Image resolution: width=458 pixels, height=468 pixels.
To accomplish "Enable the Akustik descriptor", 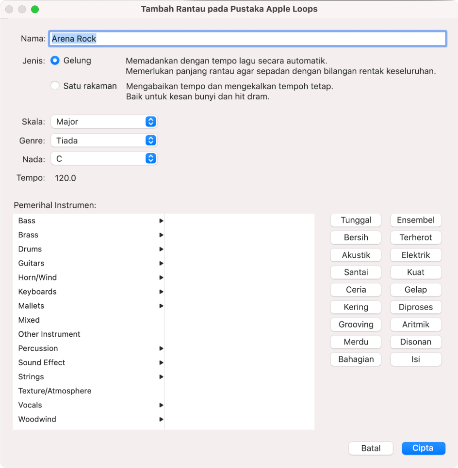I will pyautogui.click(x=356, y=255).
